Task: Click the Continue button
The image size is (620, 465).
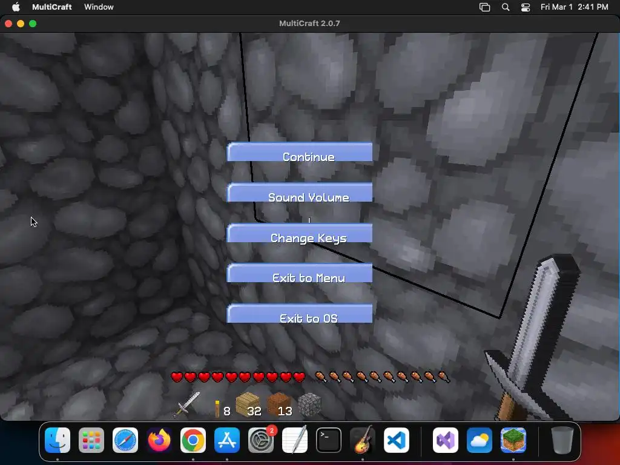Action: 299,152
